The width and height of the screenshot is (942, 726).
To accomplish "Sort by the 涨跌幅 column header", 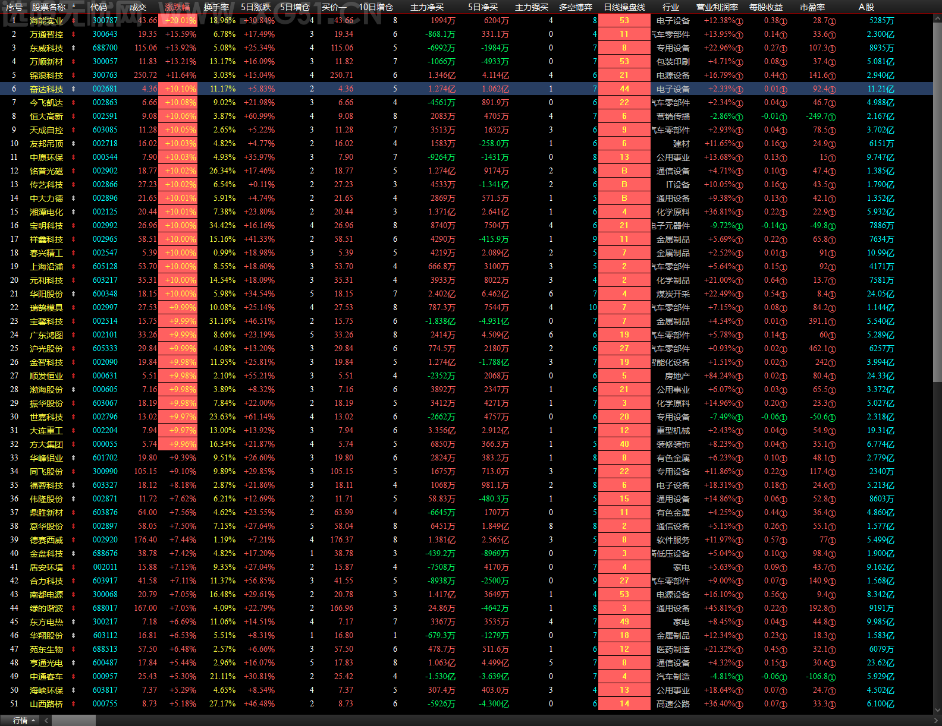I will pos(177,7).
